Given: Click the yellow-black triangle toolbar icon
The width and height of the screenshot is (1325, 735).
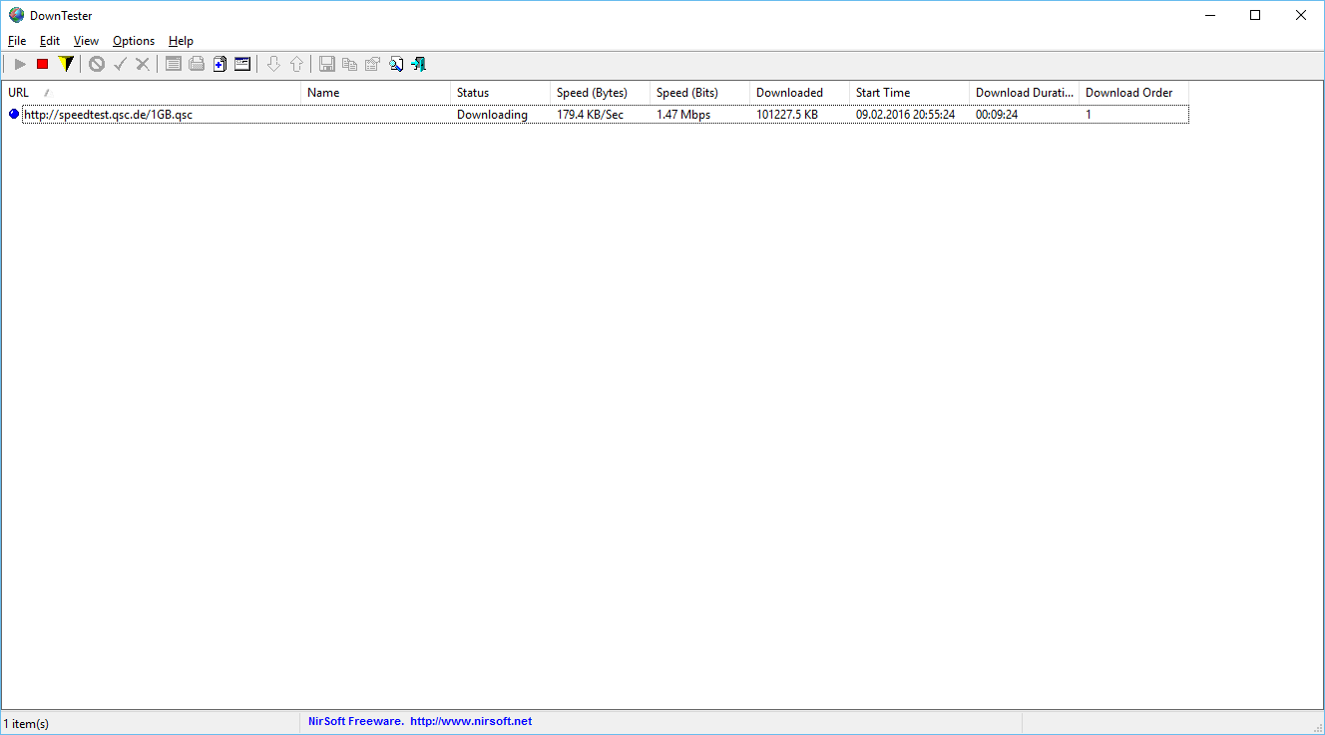Looking at the screenshot, I should point(66,64).
